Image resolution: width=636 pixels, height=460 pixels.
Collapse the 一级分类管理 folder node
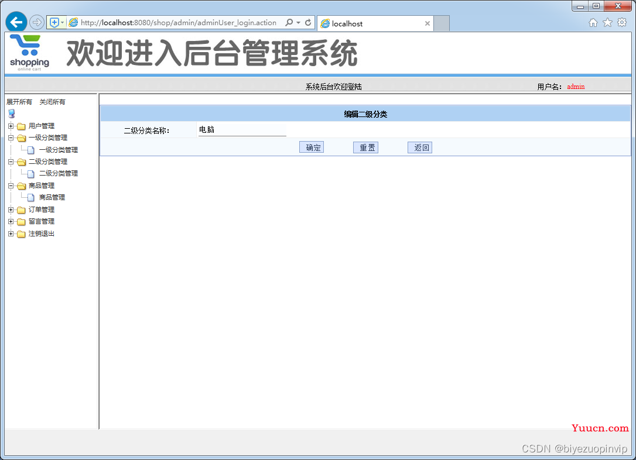pyautogui.click(x=11, y=138)
